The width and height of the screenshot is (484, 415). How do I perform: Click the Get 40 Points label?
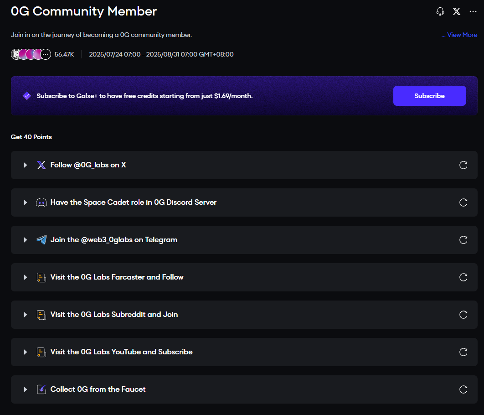(31, 137)
